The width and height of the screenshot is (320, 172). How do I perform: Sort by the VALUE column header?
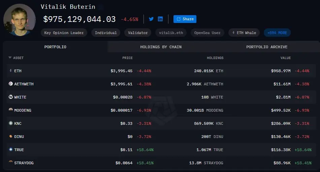(x=286, y=58)
